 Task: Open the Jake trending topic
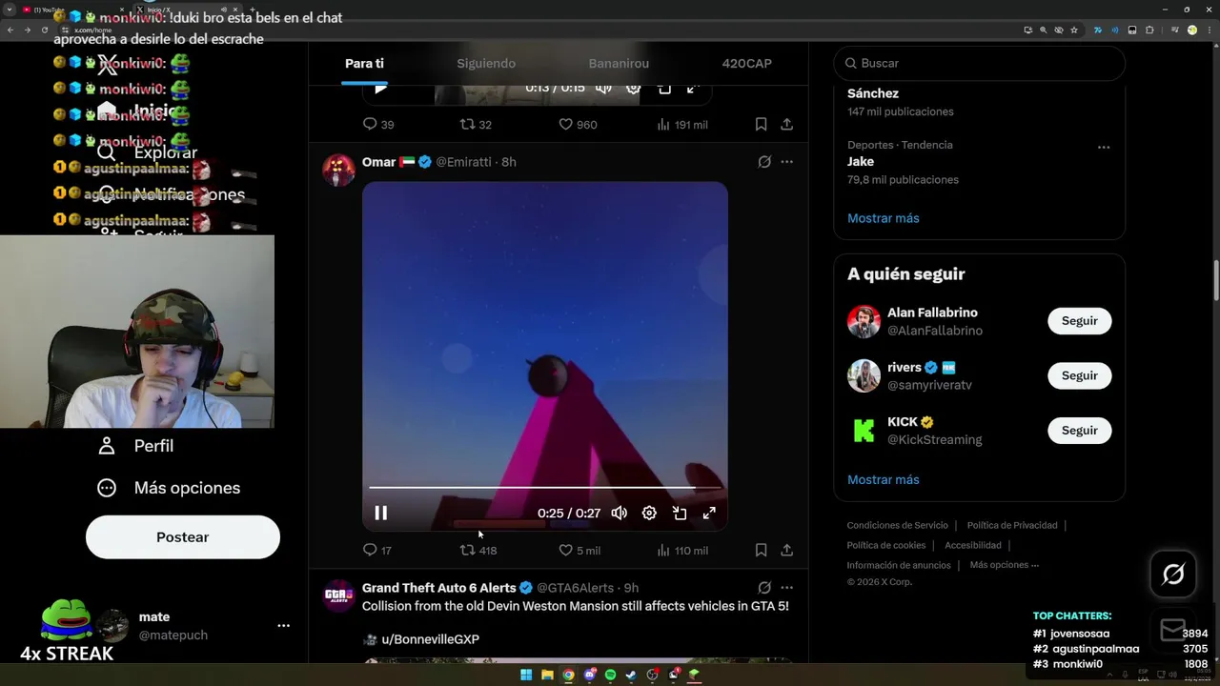pyautogui.click(x=861, y=162)
